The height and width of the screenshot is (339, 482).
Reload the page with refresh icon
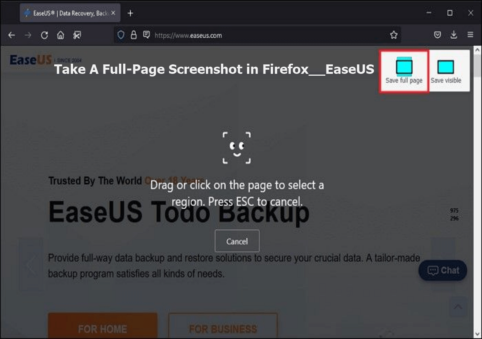pyautogui.click(x=44, y=35)
